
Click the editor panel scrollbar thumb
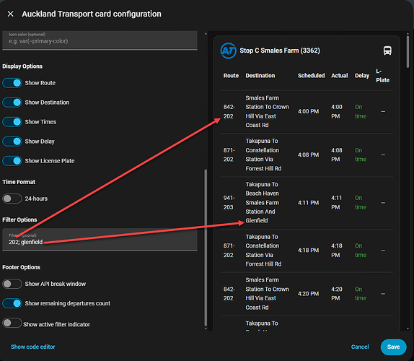click(206, 248)
